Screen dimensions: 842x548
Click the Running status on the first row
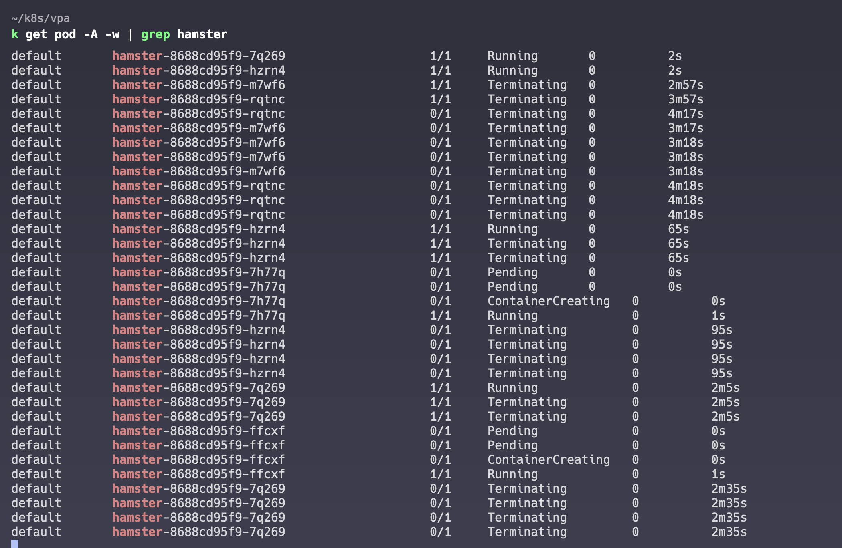512,56
